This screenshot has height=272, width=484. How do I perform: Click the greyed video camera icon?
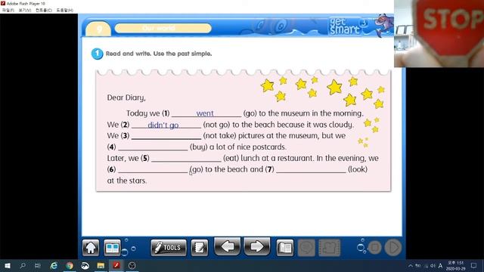(329, 247)
